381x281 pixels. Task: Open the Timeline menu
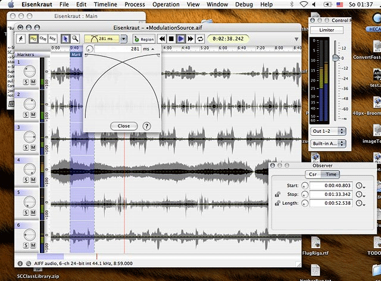(x=105, y=4)
